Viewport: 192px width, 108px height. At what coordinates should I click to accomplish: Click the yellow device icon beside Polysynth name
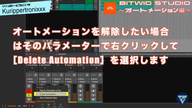point(65,65)
